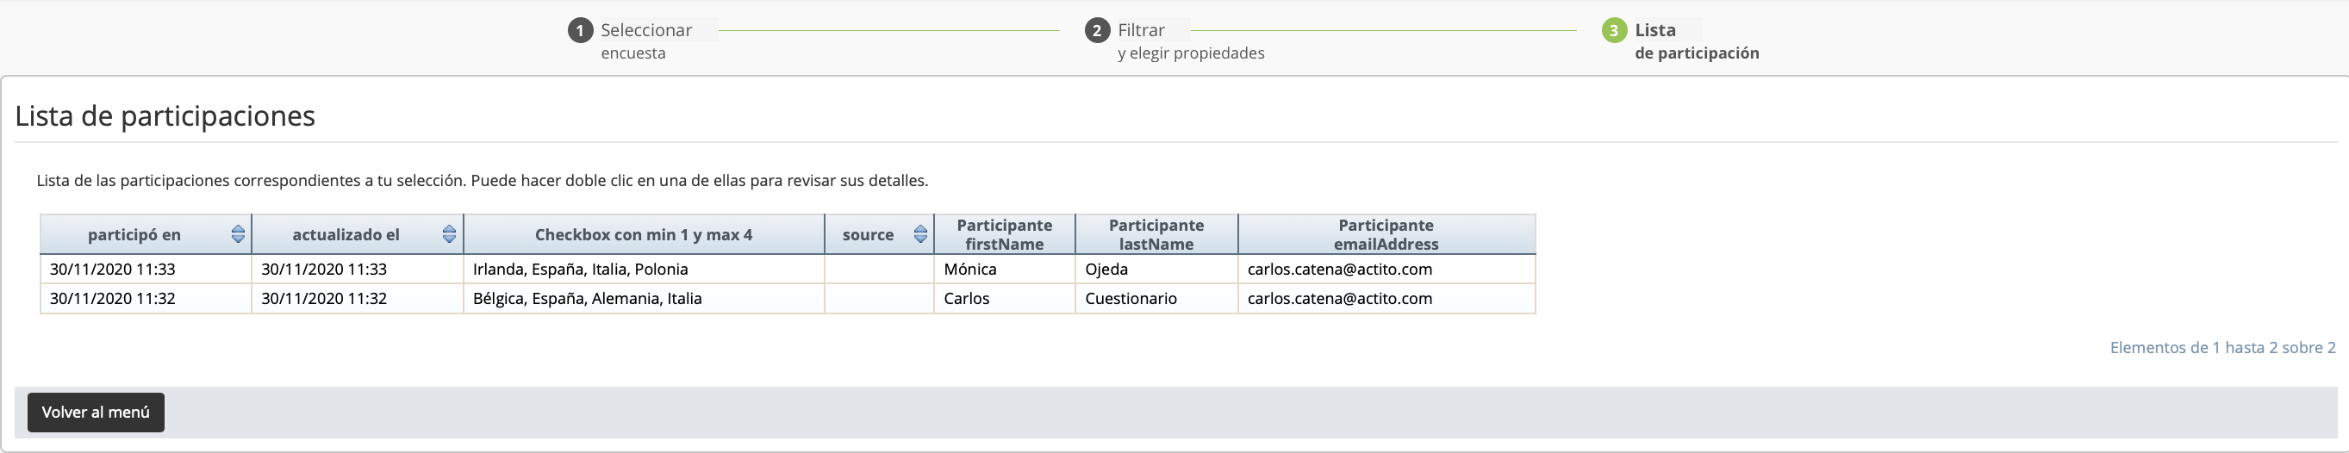This screenshot has width=2349, height=453.
Task: Click the 'Participante emailAddress' column header
Action: tap(1386, 234)
